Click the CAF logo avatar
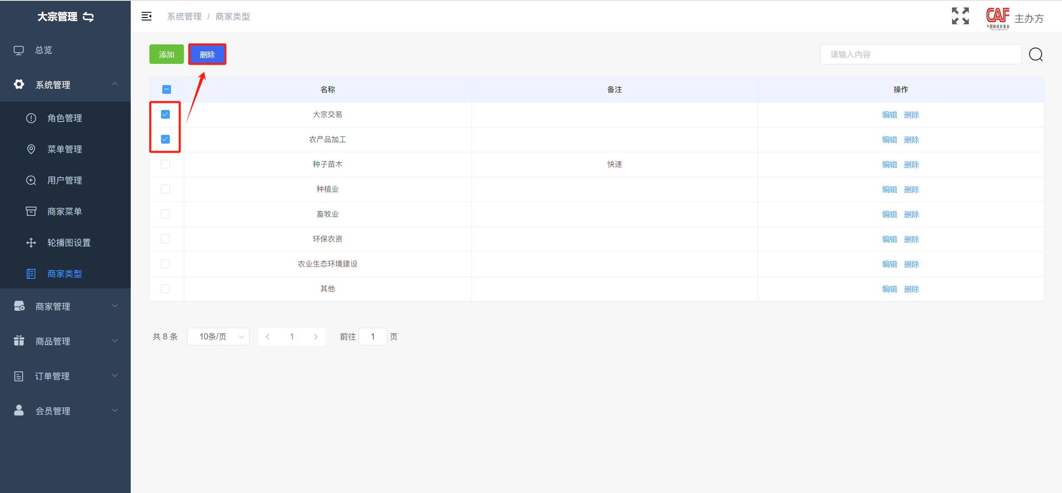The width and height of the screenshot is (1062, 493). (998, 18)
